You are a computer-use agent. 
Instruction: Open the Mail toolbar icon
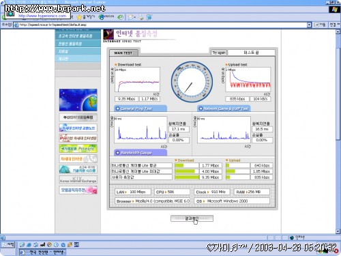click(x=132, y=17)
